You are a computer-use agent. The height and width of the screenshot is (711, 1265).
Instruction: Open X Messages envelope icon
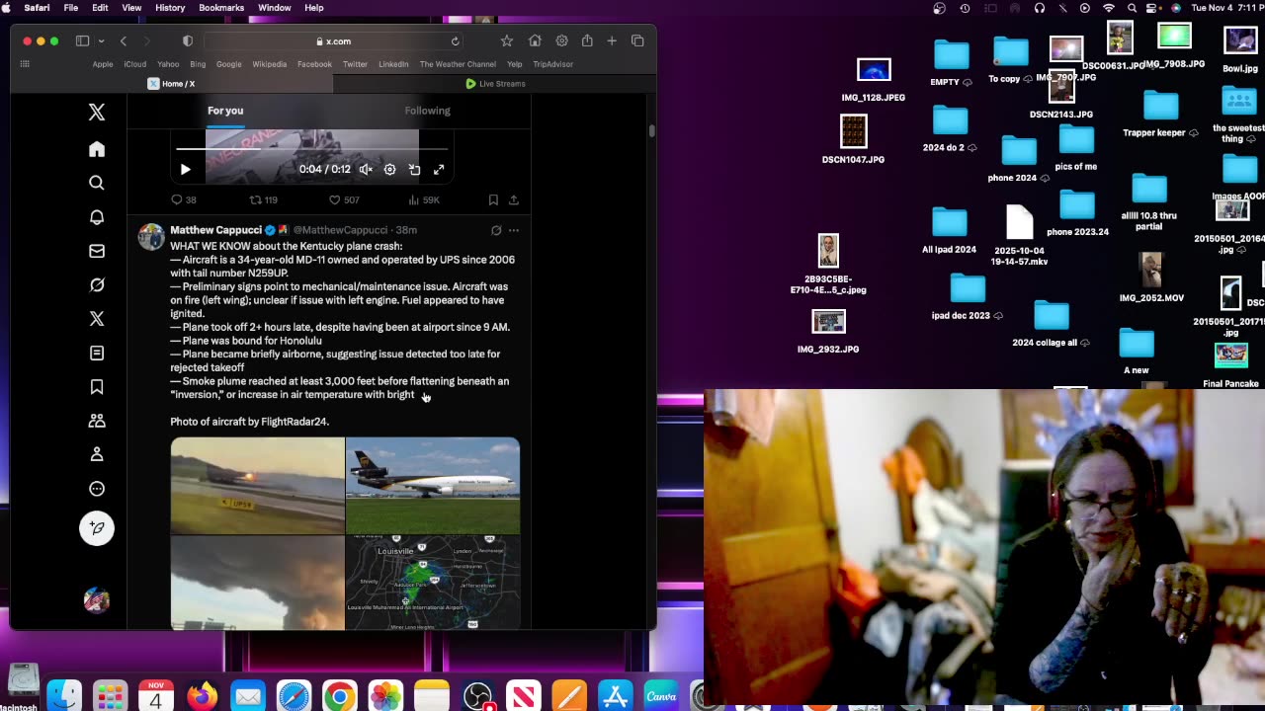tap(97, 251)
